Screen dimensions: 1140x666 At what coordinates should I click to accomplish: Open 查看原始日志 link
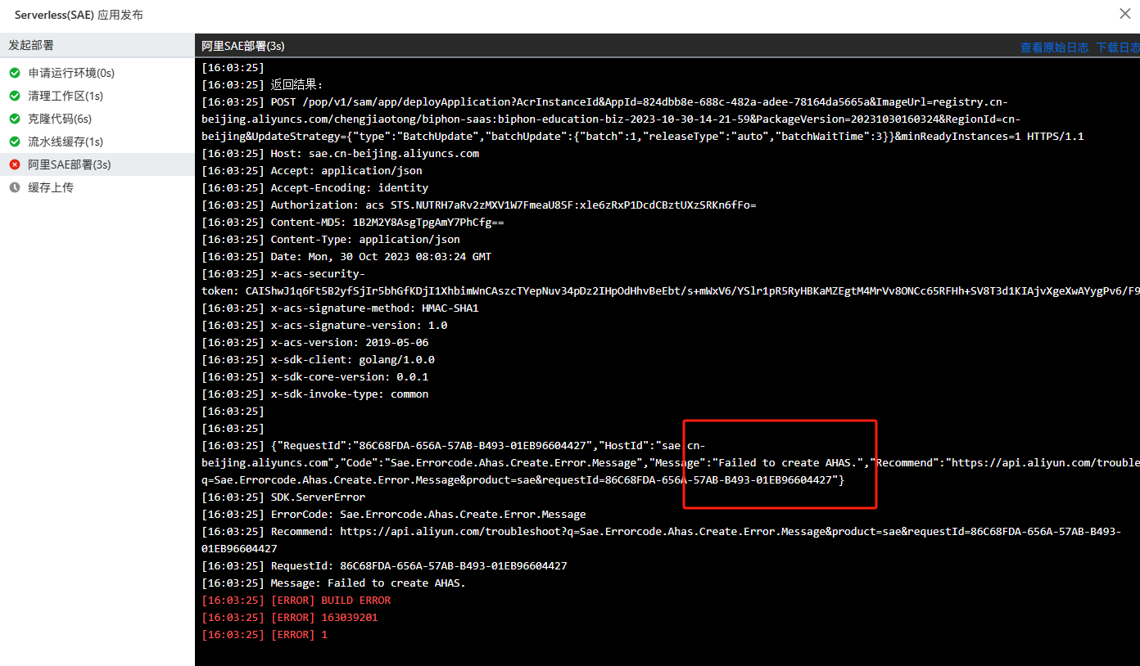1054,47
